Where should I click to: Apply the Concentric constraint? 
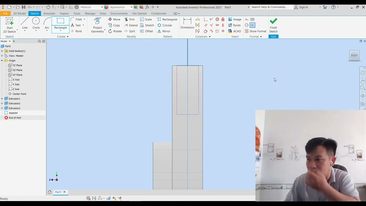tap(217, 19)
